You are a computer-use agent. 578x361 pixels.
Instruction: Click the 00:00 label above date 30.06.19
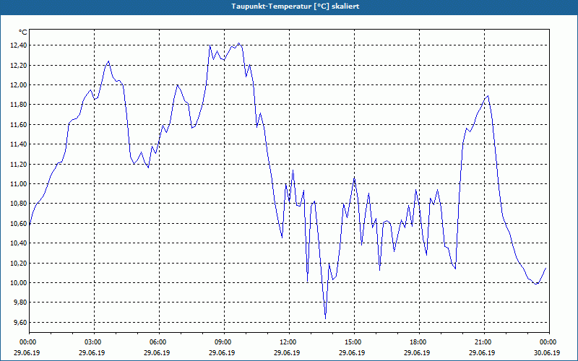pos(547,342)
